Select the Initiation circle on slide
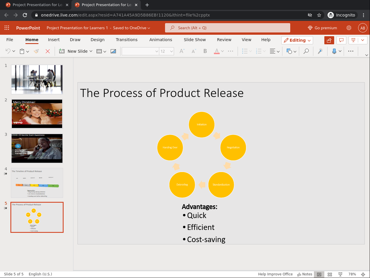The image size is (370, 278). (x=201, y=125)
